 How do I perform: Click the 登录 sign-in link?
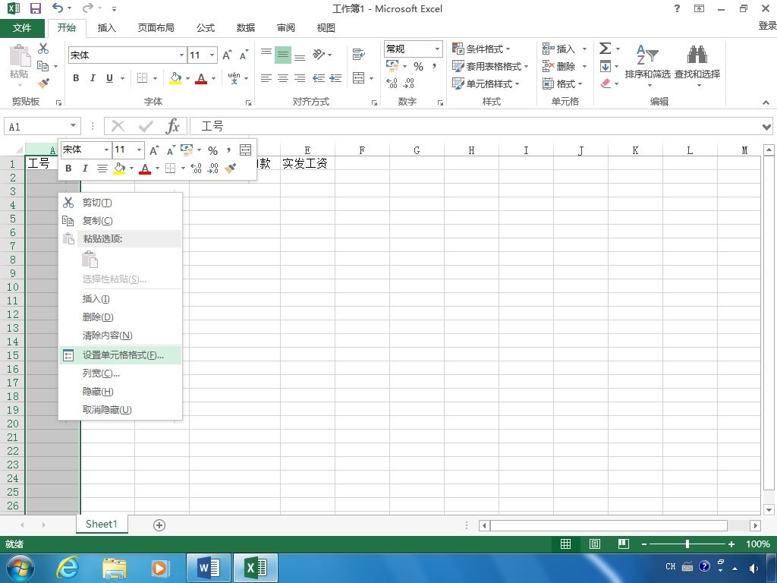point(767,26)
